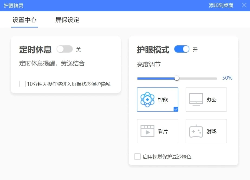
Task: Disable the 护眼模式 switch
Action: point(182,49)
